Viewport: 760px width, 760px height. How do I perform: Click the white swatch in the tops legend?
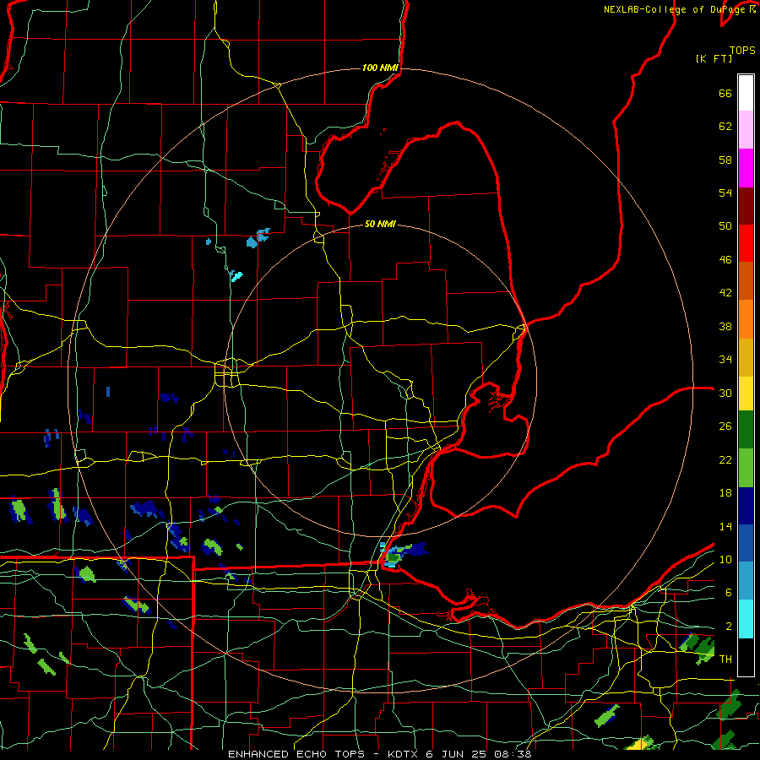coord(746,93)
